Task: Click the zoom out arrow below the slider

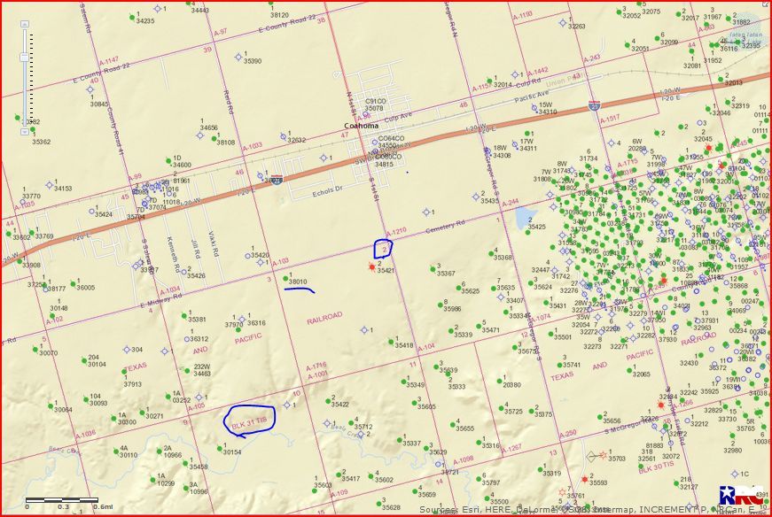Action: point(25,131)
